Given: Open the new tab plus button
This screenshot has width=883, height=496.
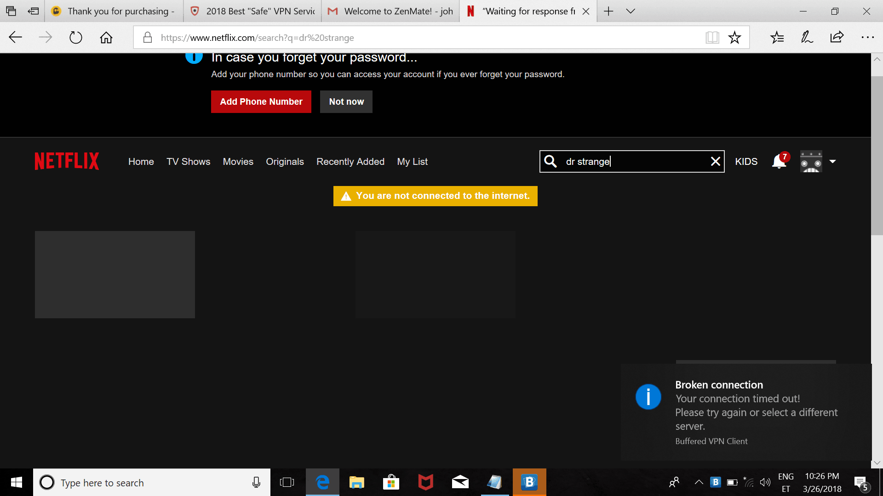Looking at the screenshot, I should 608,11.
